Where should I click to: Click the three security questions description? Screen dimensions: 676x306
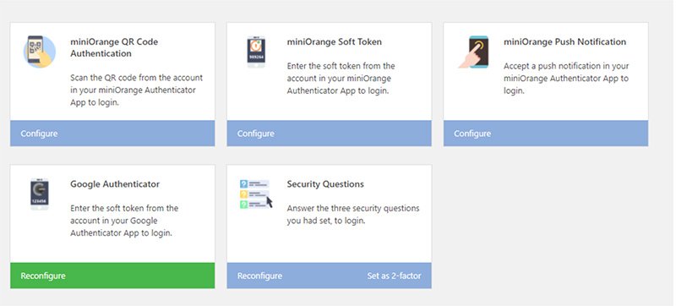(x=353, y=214)
